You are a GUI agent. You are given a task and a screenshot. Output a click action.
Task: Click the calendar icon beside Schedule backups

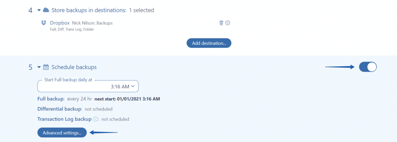46,67
